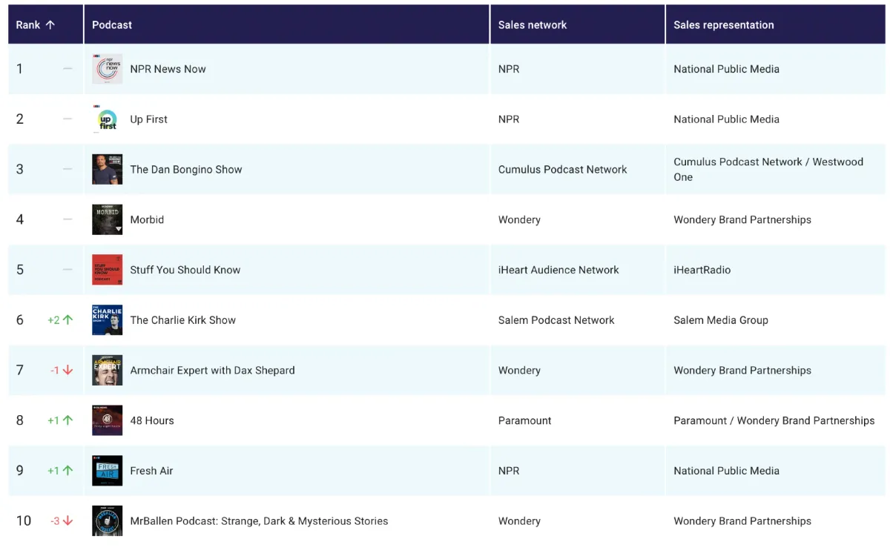Click the Stuff You Should Know cover icon
This screenshot has width=890, height=556.
click(107, 270)
